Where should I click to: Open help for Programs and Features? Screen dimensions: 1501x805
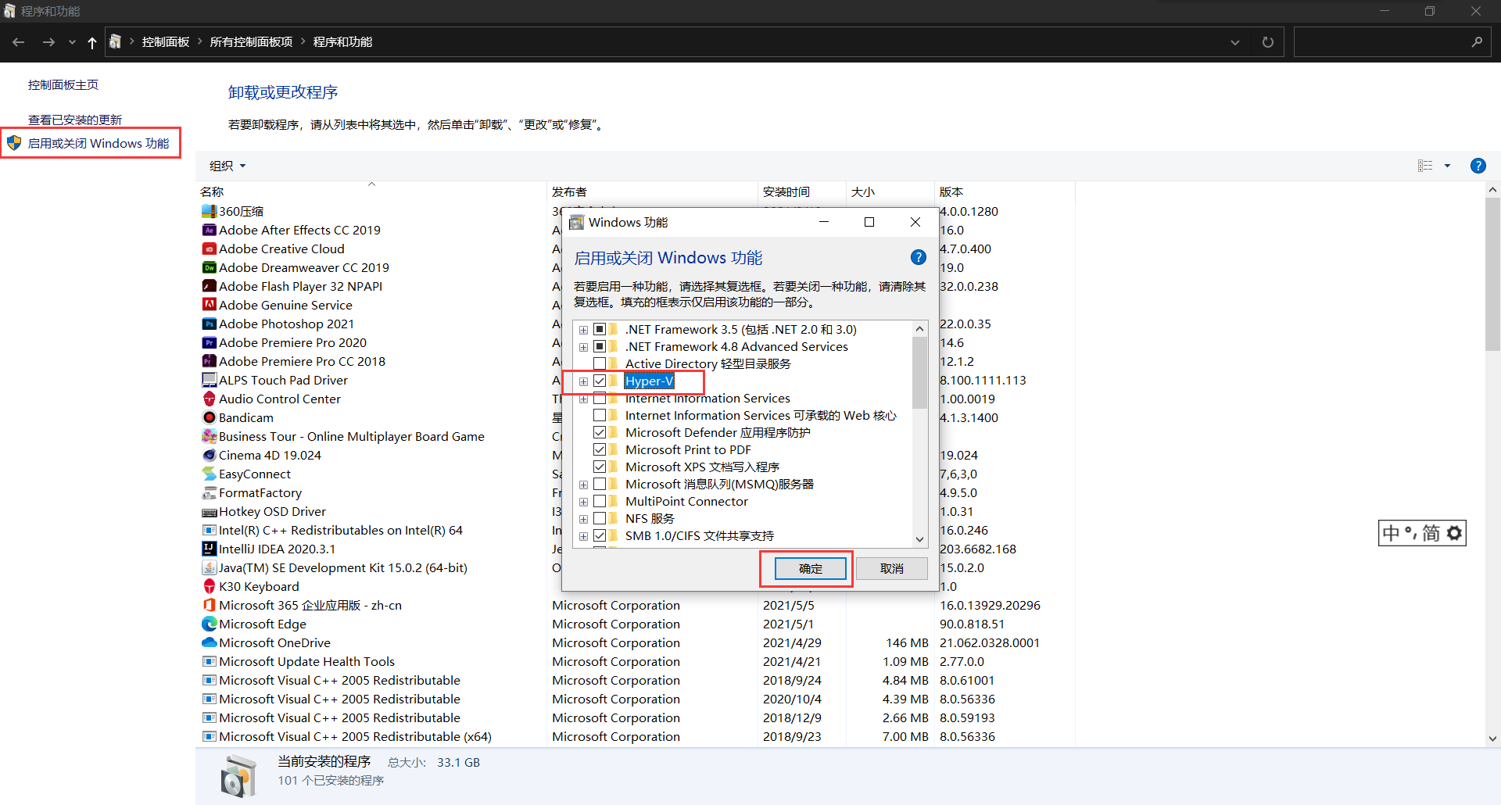[x=1478, y=166]
